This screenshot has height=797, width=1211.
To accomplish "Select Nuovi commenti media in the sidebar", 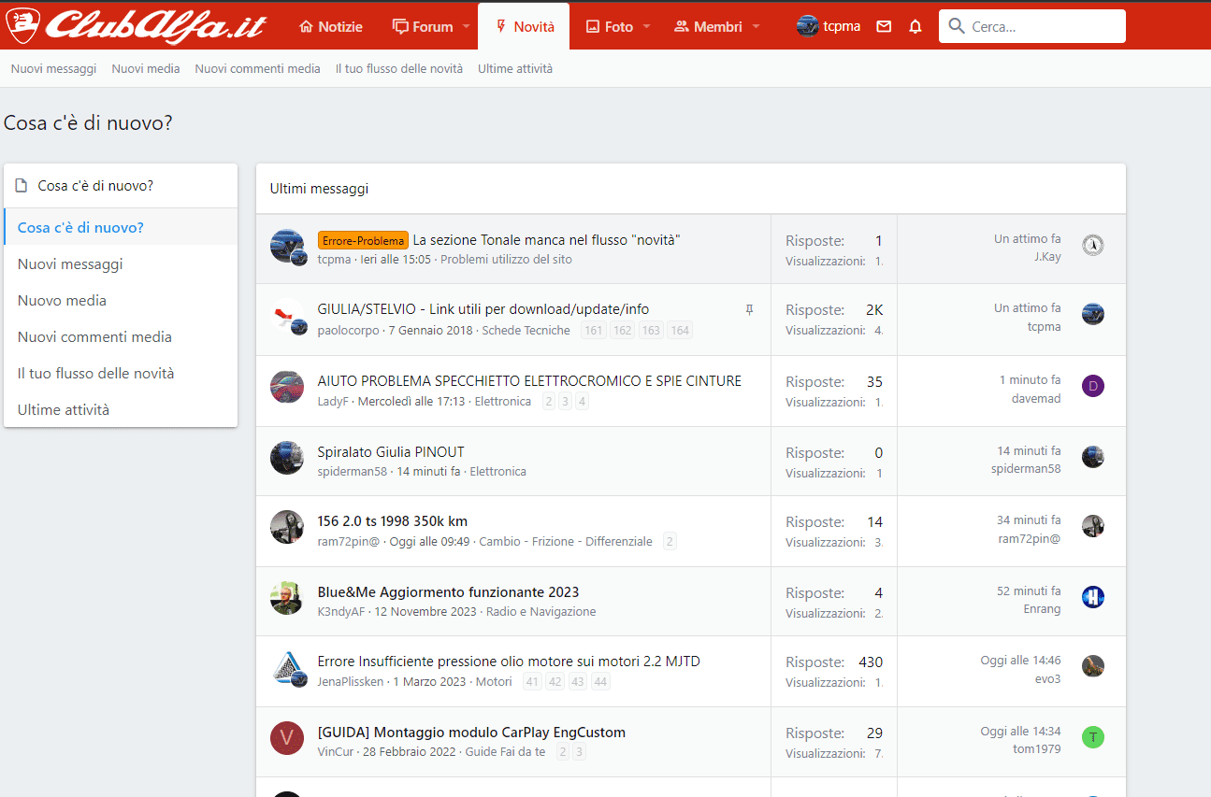I will pyautogui.click(x=121, y=336).
